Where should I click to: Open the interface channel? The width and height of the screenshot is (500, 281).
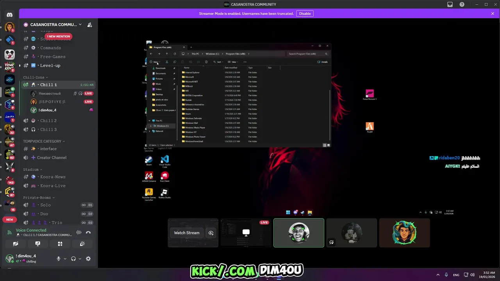pos(58,149)
